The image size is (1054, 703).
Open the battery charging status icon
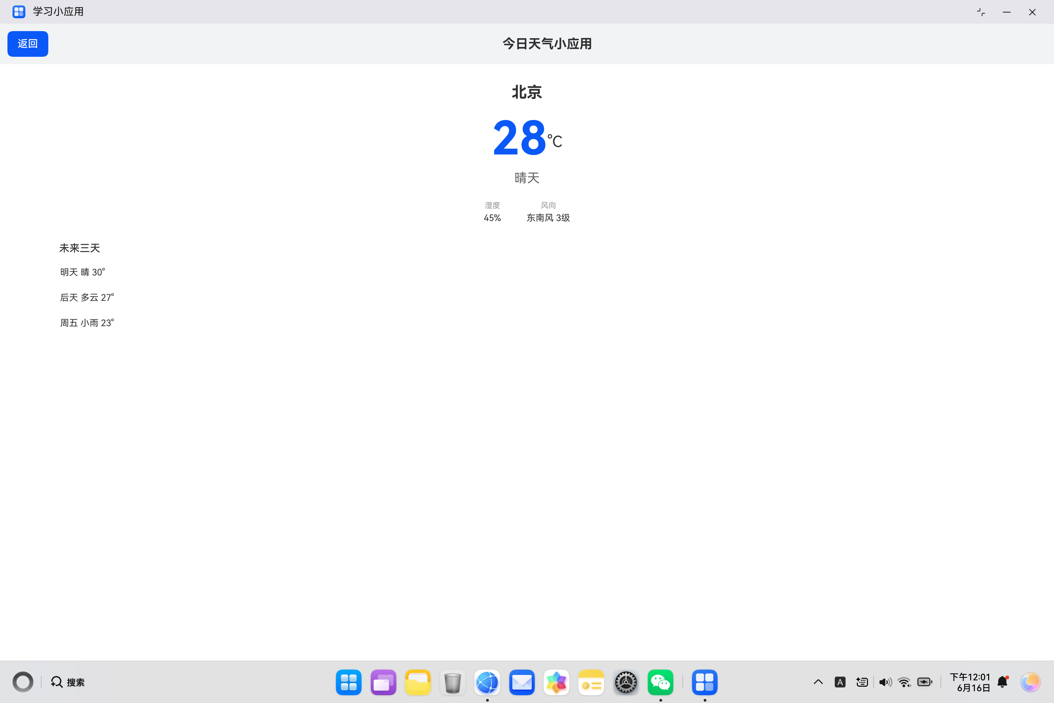925,682
